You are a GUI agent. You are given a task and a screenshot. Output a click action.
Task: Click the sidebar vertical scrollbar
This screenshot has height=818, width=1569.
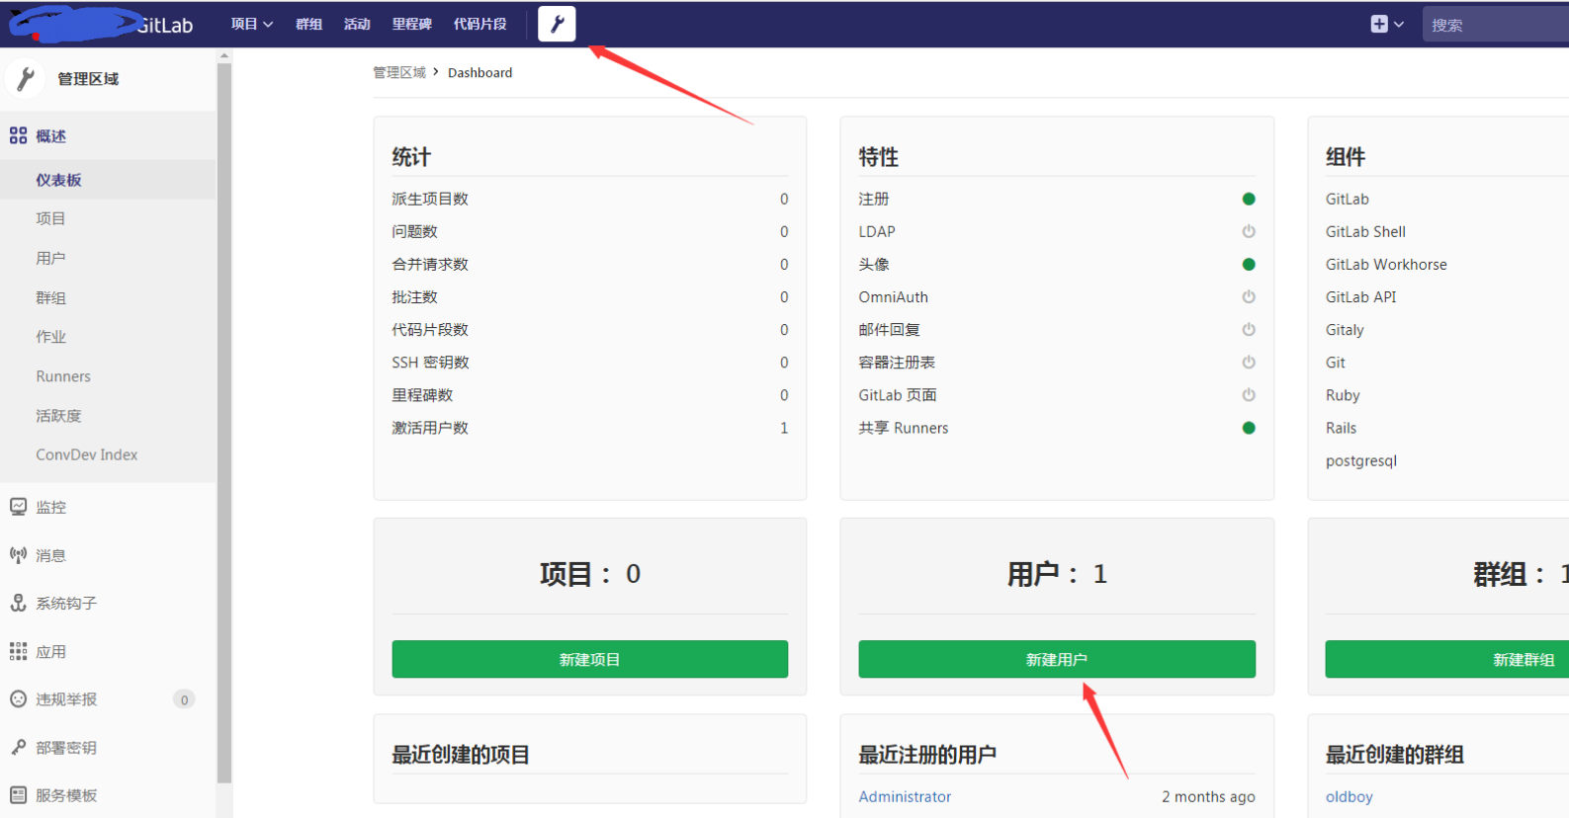[x=224, y=425]
